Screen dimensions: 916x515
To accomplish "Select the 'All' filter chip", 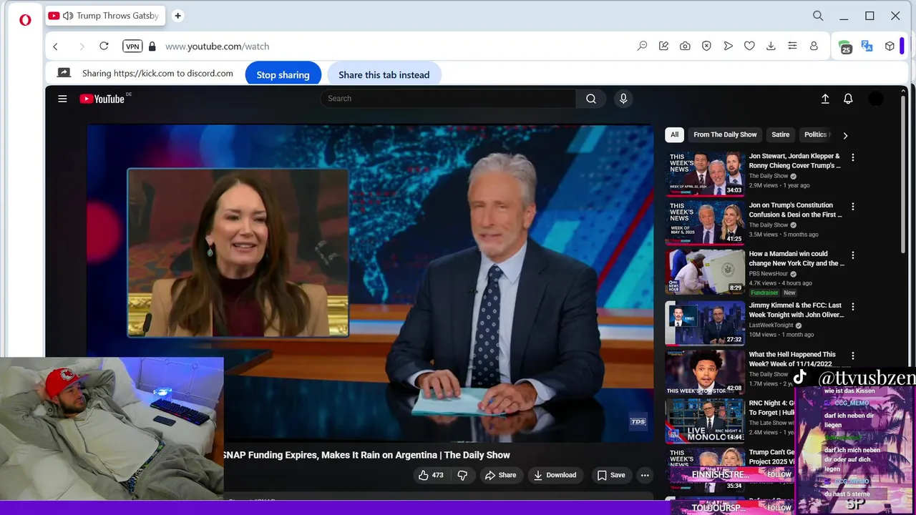I will [x=674, y=134].
